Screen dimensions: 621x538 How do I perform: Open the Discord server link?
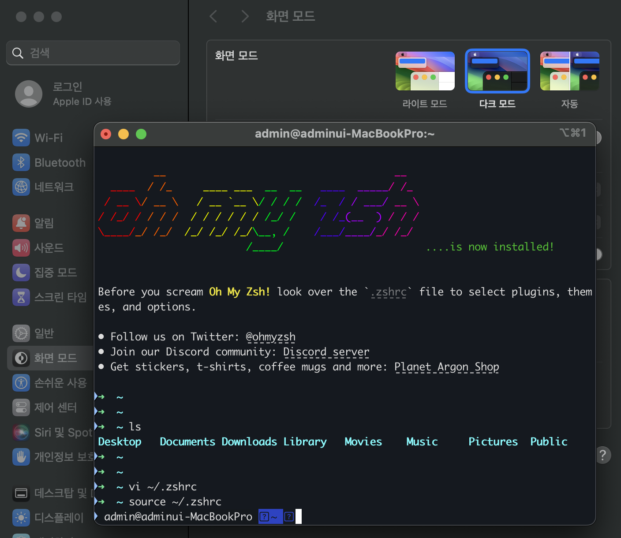326,352
